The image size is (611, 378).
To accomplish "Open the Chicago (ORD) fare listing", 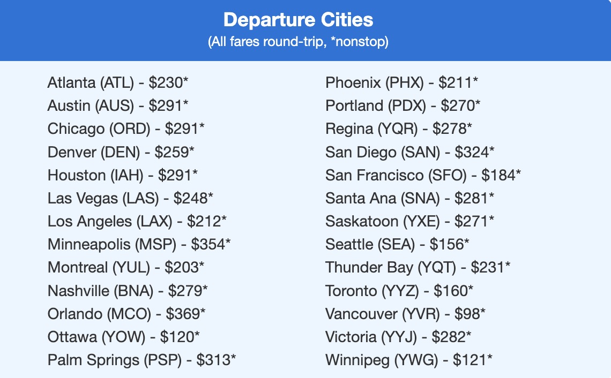I will [126, 129].
